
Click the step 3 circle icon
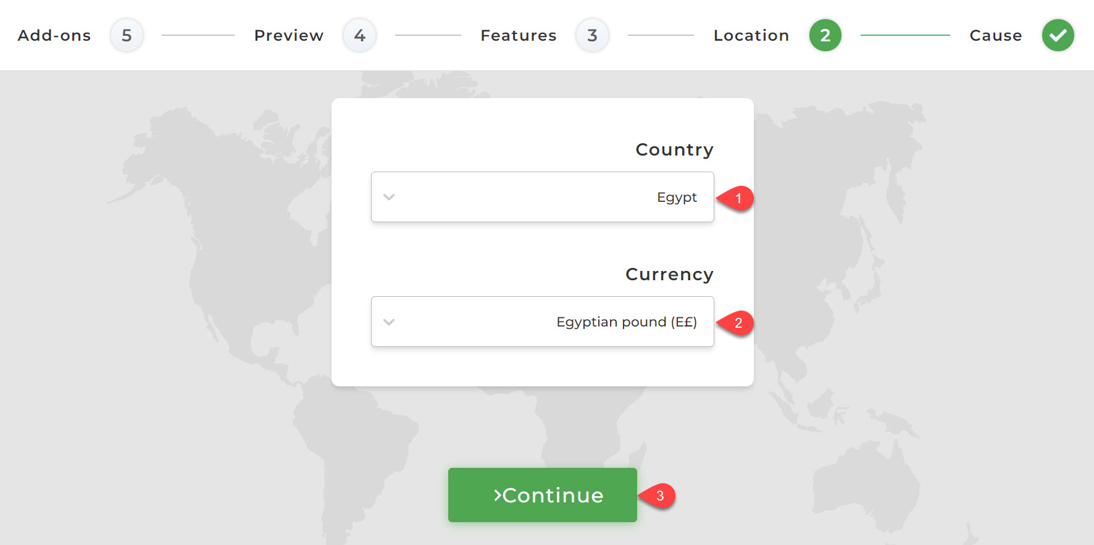click(x=592, y=35)
